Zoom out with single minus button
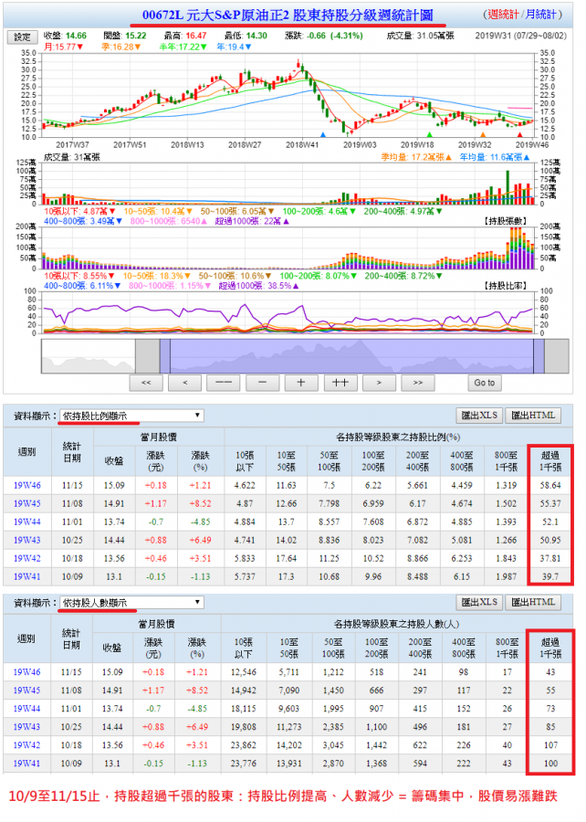This screenshot has height=822, width=586. (x=262, y=383)
